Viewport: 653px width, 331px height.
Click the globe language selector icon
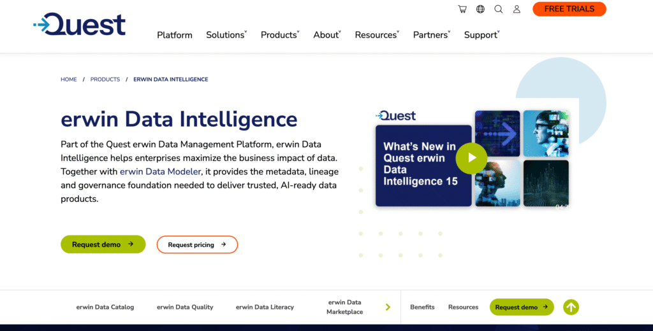[481, 9]
